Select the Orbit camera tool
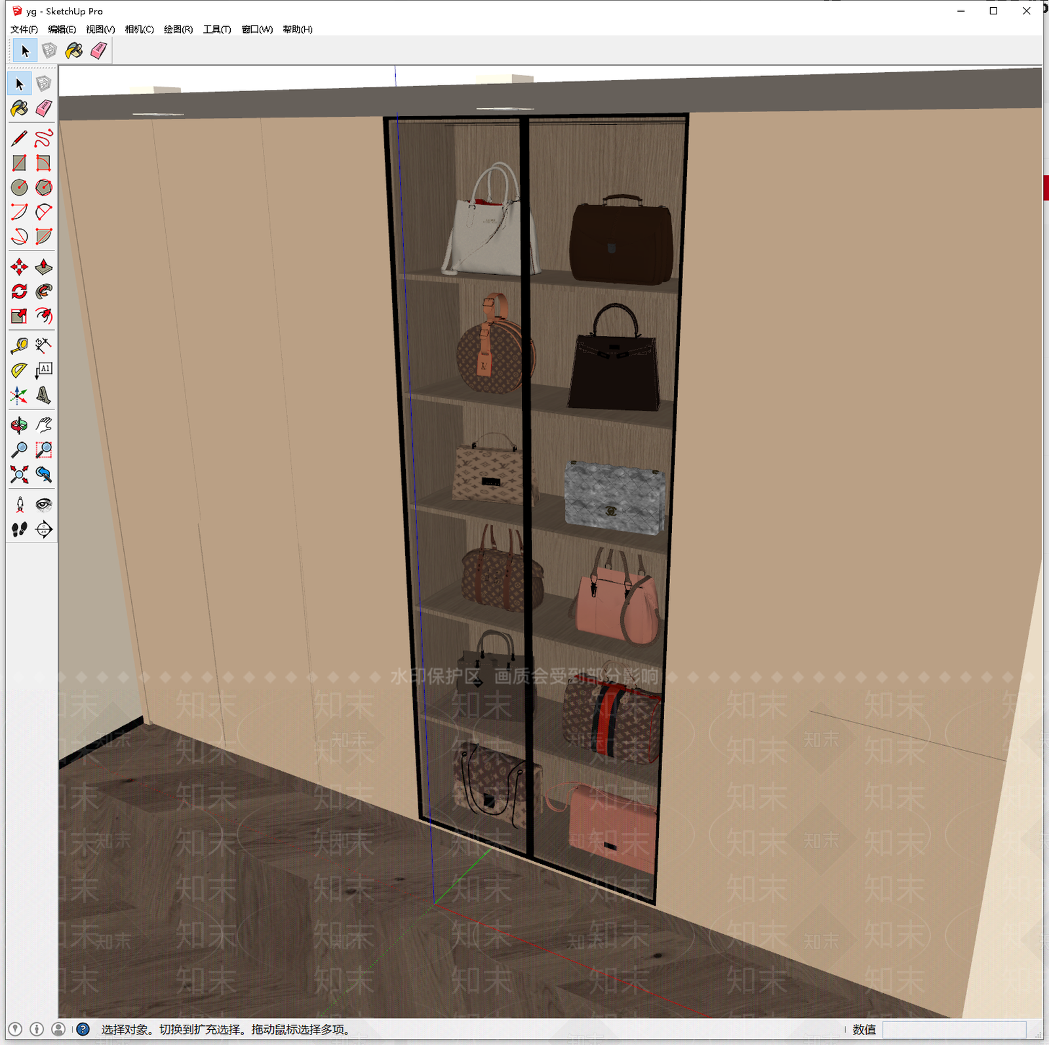Viewport: 1049px width, 1045px height. (x=20, y=425)
